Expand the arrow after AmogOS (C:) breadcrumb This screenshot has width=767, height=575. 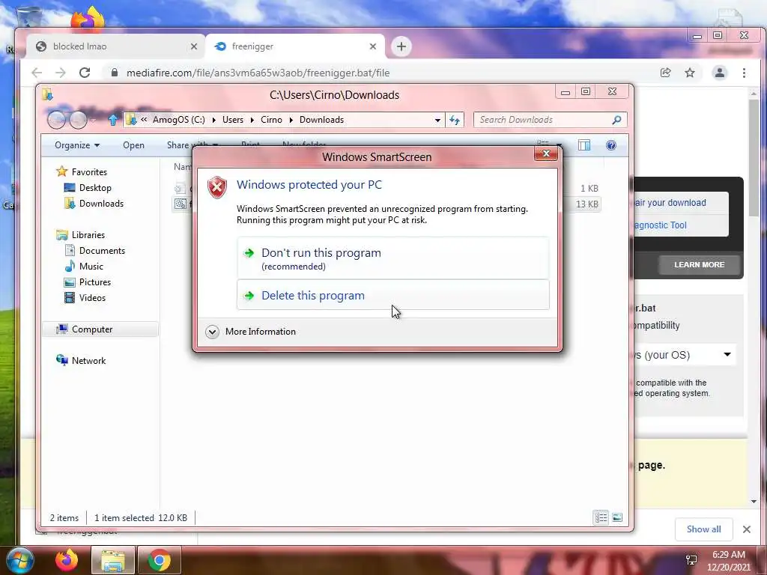pos(213,120)
